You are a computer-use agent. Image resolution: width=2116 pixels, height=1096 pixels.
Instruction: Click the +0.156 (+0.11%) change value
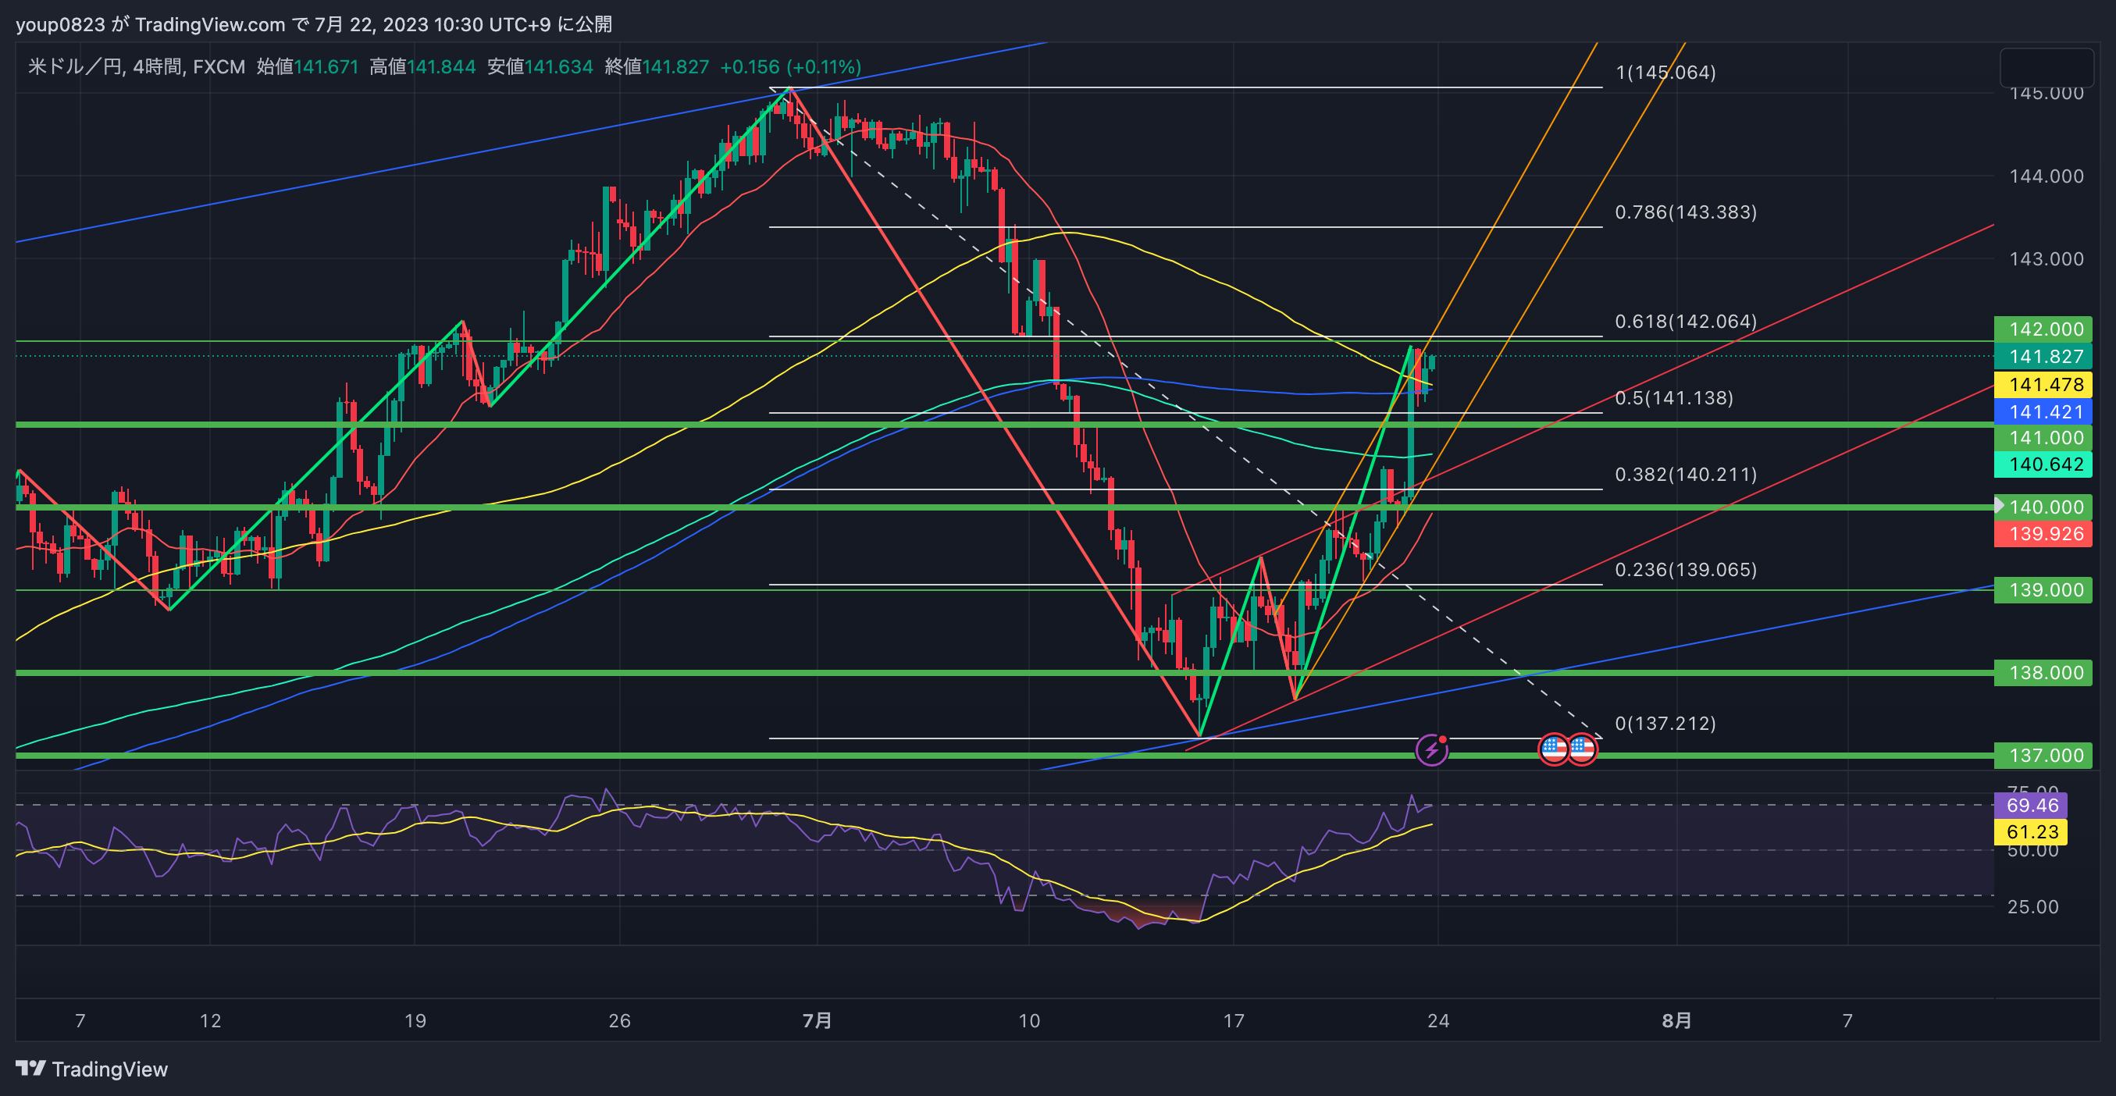(x=790, y=66)
